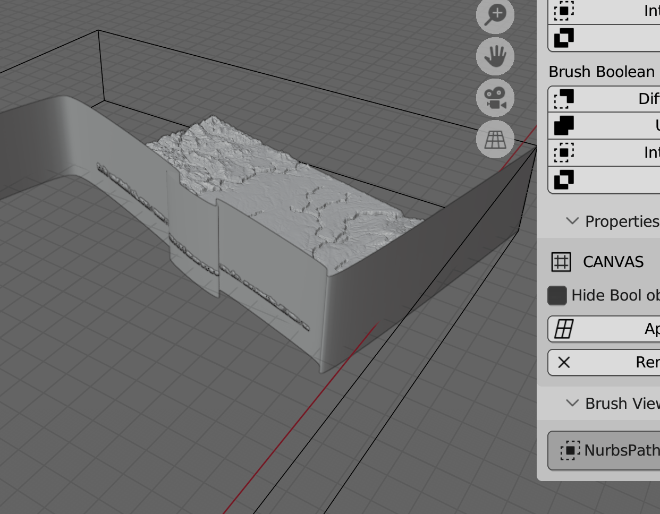660x514 pixels.
Task: Click the X icon on the Remove button
Action: click(x=565, y=362)
